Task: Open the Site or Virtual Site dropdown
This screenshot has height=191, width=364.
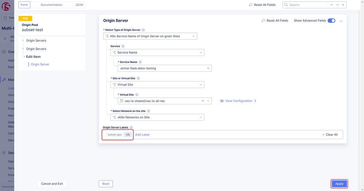Action: (157, 84)
